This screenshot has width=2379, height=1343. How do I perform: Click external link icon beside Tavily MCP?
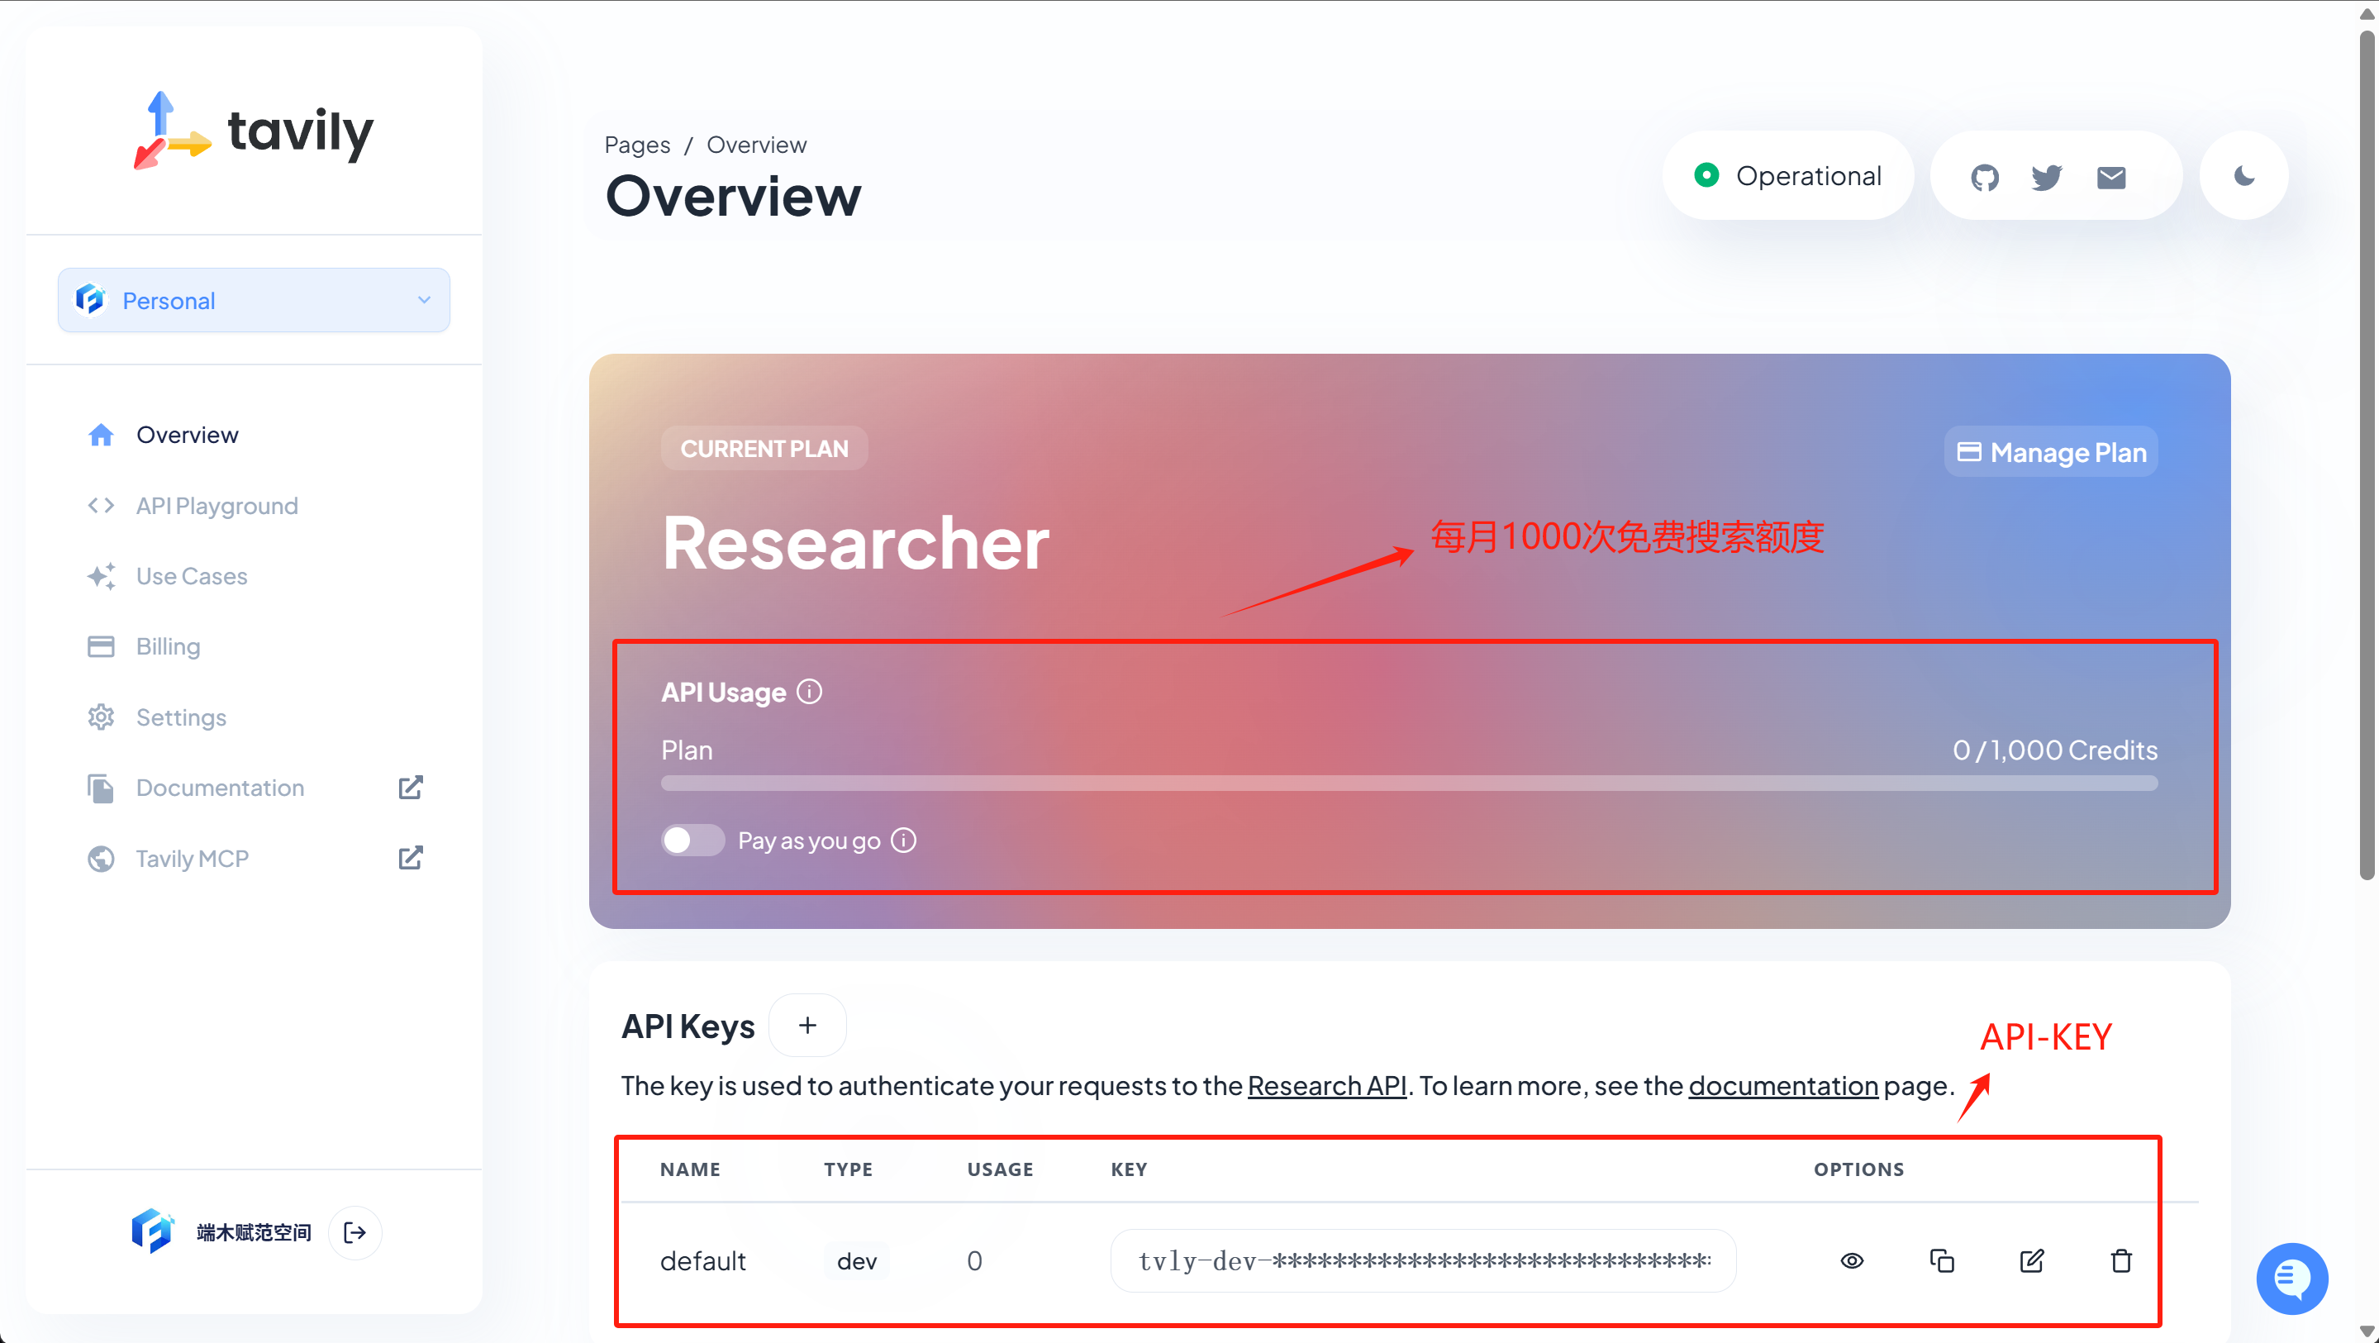click(410, 858)
